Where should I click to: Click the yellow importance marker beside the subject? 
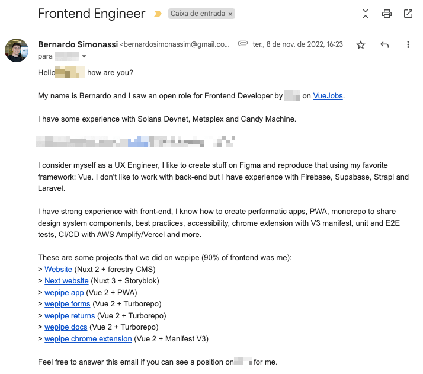pyautogui.click(x=158, y=14)
